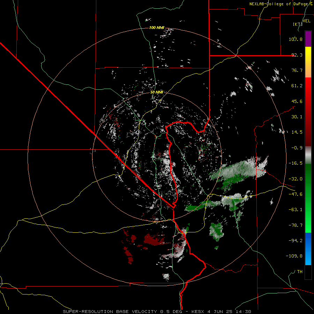
Task: Pick the blue segment of velocity color bar
Action: click(x=308, y=249)
